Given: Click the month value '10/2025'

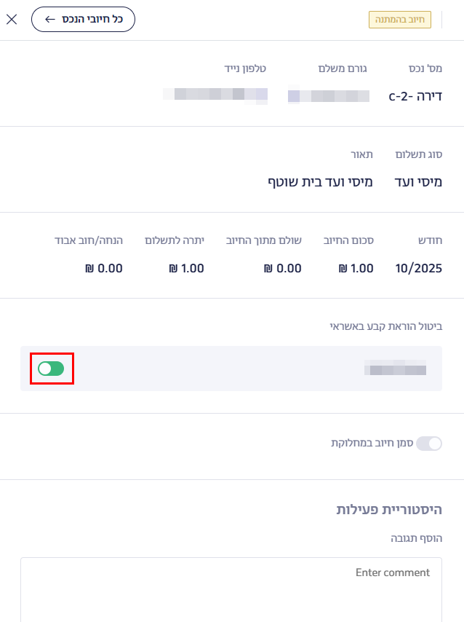Looking at the screenshot, I should coord(418,268).
